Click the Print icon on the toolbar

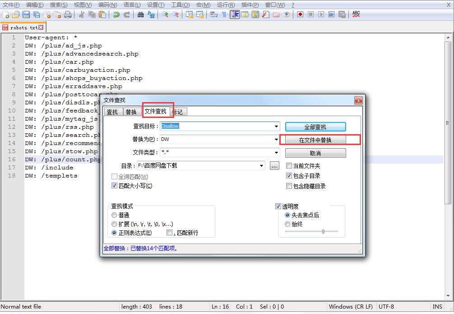point(68,14)
